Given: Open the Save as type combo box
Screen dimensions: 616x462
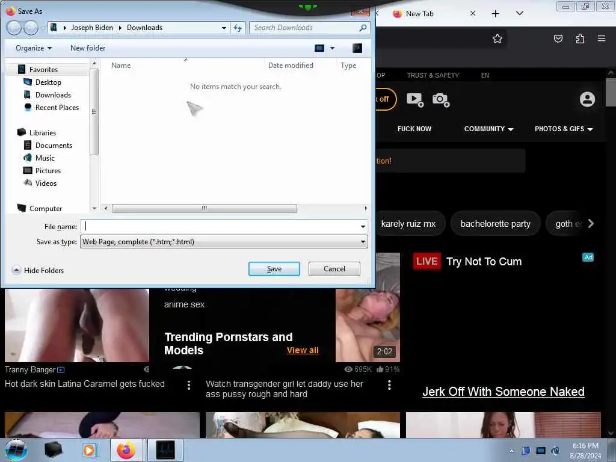Looking at the screenshot, I should [x=224, y=242].
